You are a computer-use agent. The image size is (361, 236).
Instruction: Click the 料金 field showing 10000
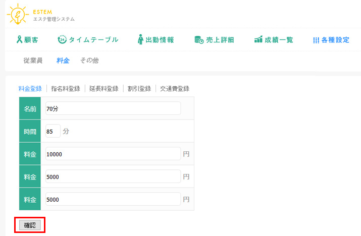click(113, 154)
